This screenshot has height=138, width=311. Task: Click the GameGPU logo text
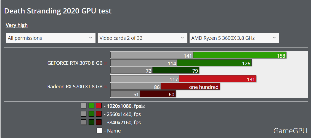coord(290,131)
